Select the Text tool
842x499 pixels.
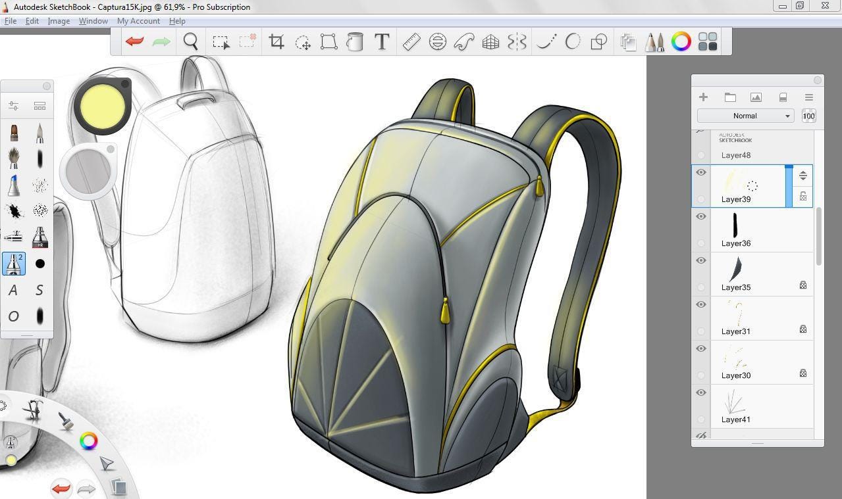[x=382, y=42]
